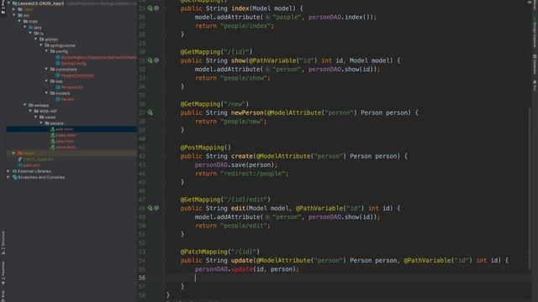Click the @GetMapping("/new") annotation
Viewport: 538px width, 302px height.
(x=214, y=104)
